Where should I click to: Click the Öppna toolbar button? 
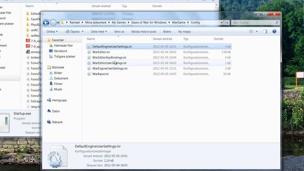(73, 31)
